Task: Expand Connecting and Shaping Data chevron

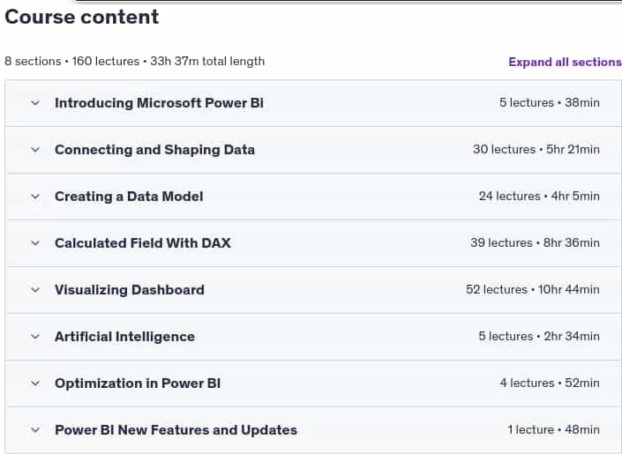Action: coord(35,150)
